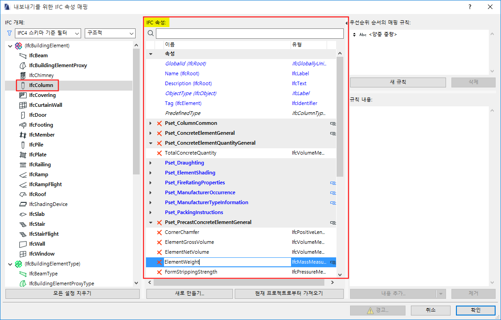This screenshot has width=501, height=320.
Task: Open the 구조적 domain dropdown
Action: [x=110, y=33]
